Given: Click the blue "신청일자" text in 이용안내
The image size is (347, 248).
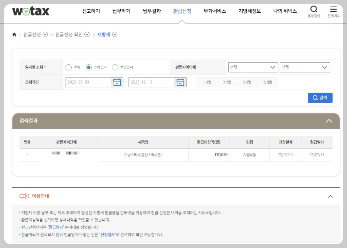Looking at the screenshot, I should click(x=108, y=235).
